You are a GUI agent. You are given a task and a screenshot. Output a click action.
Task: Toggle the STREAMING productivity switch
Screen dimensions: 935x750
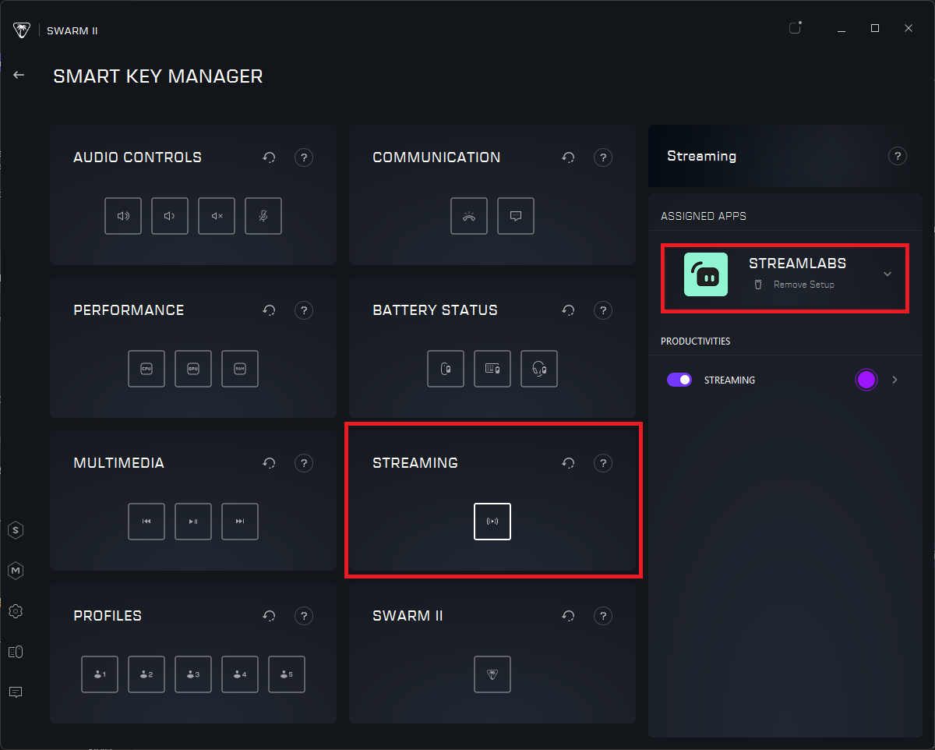click(679, 380)
